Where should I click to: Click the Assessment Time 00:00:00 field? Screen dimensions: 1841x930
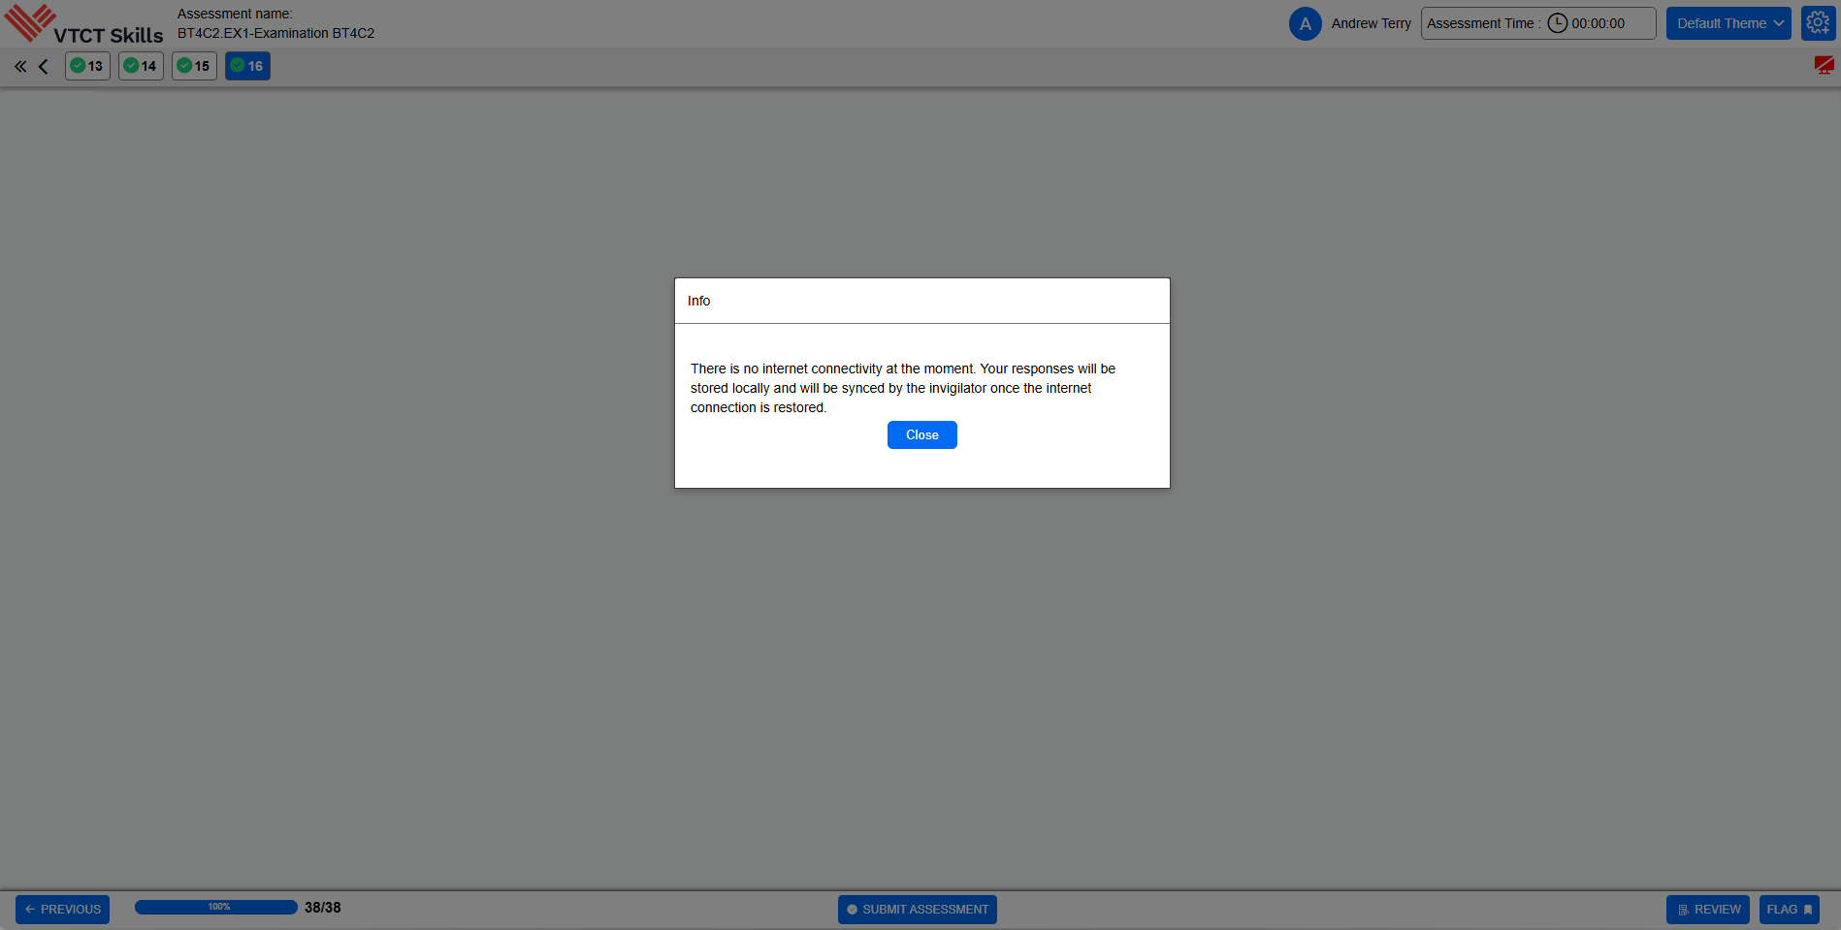coord(1538,23)
